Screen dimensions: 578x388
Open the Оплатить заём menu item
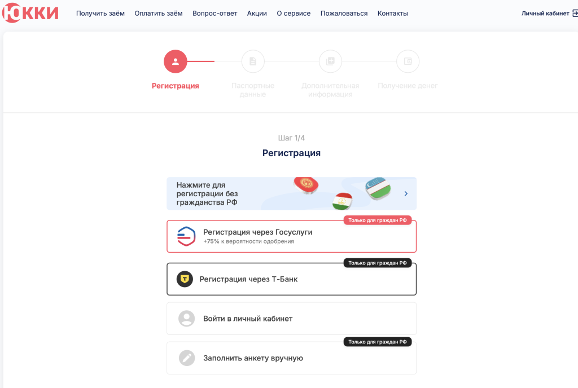[159, 14]
